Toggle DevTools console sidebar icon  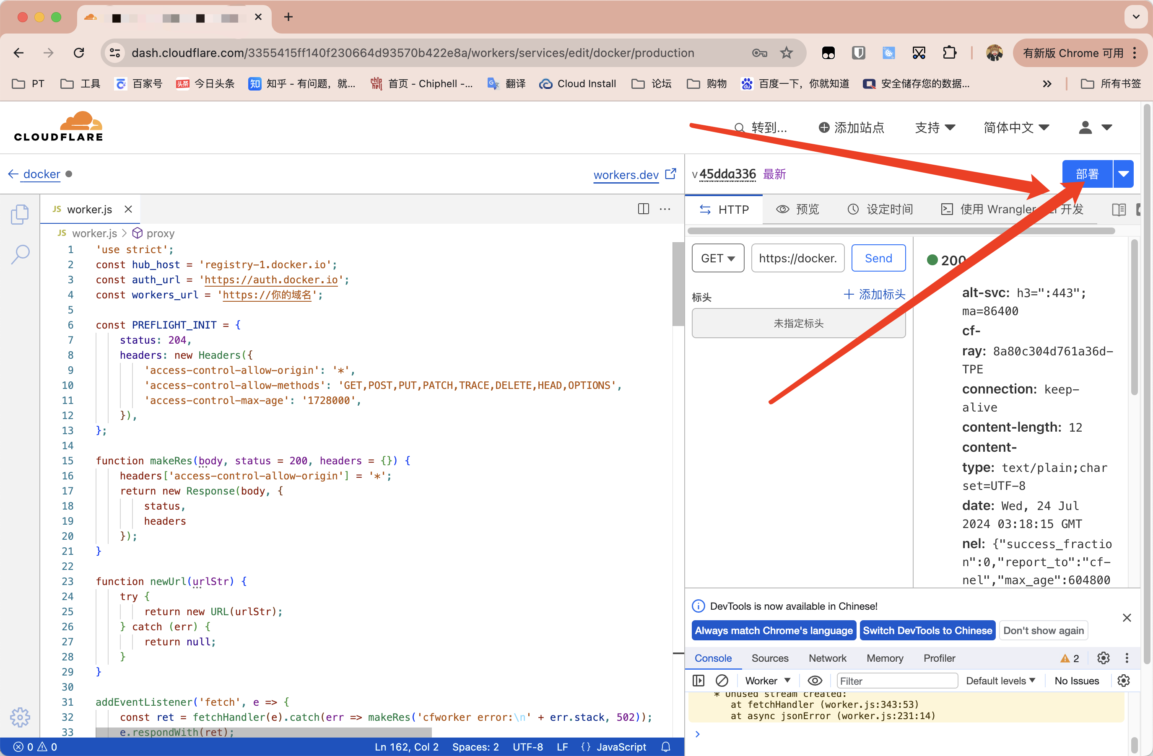pos(698,681)
